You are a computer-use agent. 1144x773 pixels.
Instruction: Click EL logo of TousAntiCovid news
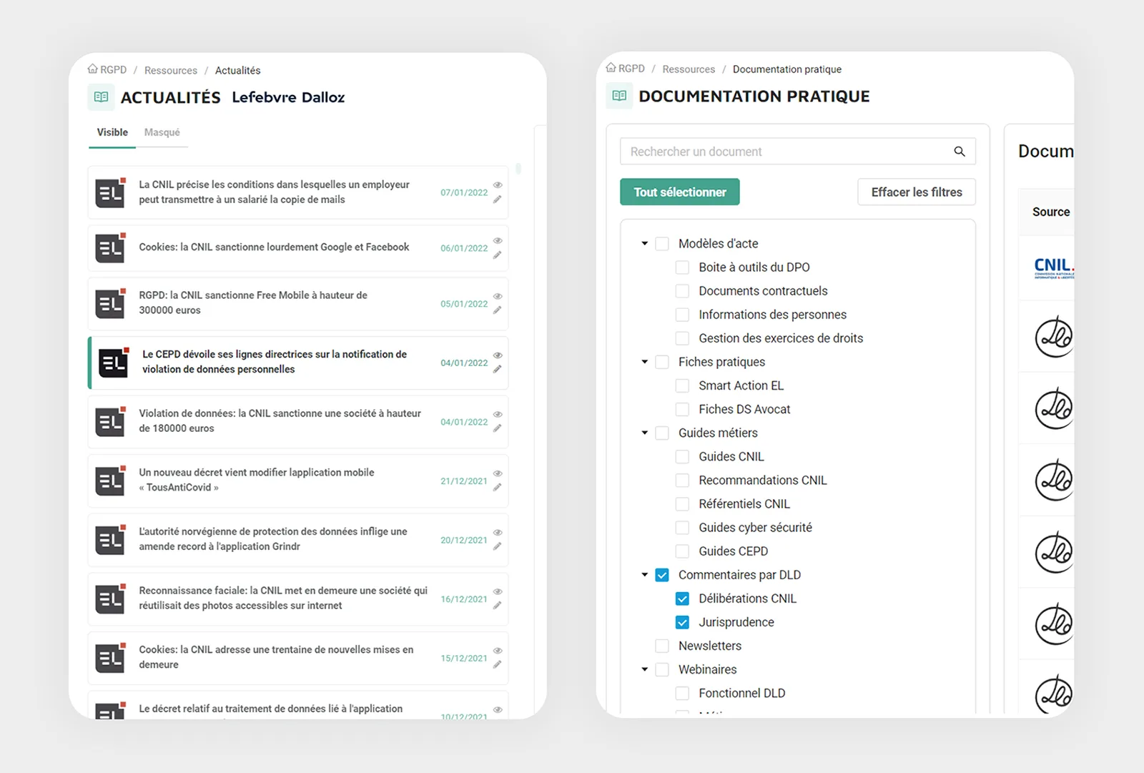(111, 481)
